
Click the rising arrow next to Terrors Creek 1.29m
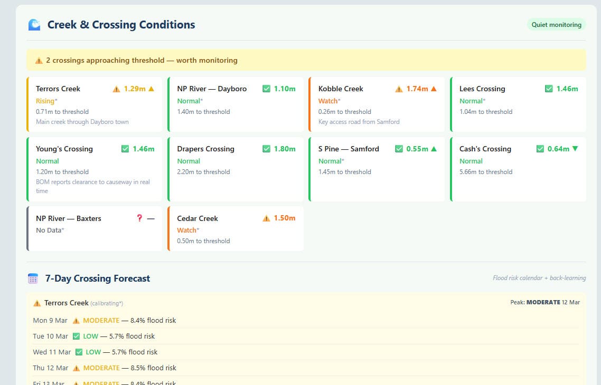coord(152,89)
